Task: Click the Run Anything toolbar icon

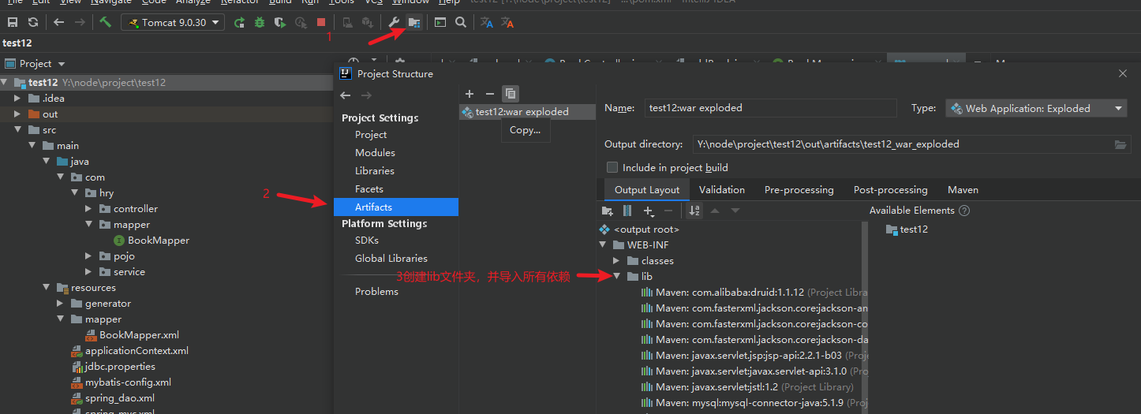Action: point(440,23)
